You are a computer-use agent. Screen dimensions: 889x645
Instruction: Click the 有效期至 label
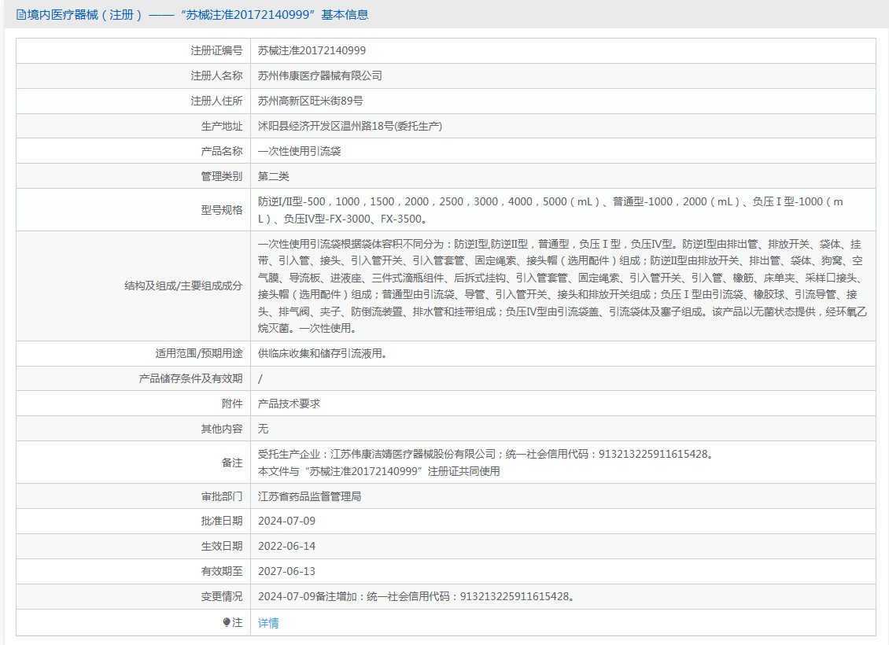(222, 571)
